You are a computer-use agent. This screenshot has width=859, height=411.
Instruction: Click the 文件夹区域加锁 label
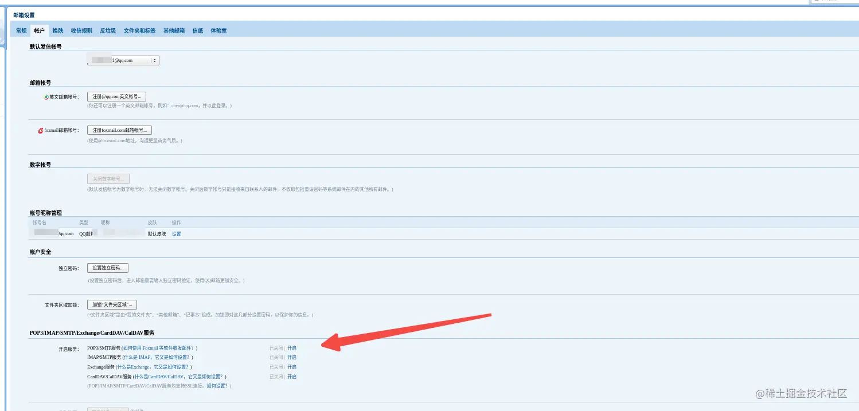coord(61,305)
